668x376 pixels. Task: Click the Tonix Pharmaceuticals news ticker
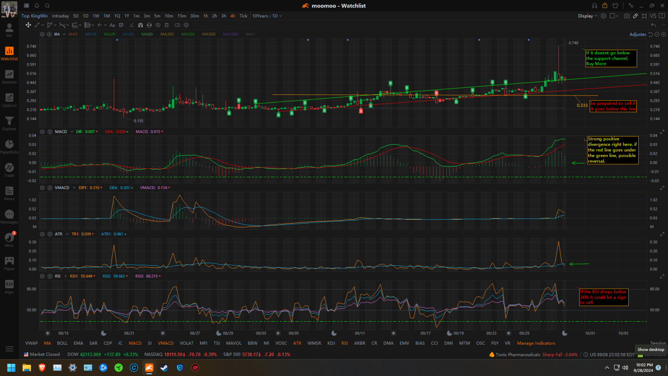tap(534, 355)
